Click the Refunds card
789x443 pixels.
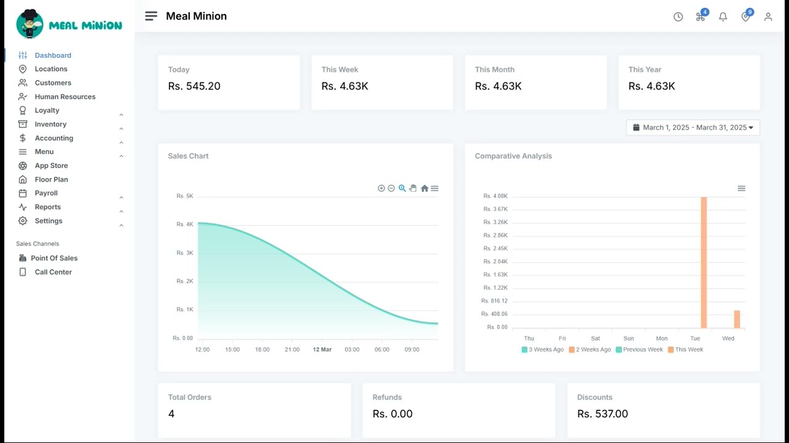click(459, 410)
